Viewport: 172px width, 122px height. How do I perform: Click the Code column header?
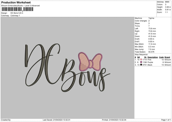(161, 57)
